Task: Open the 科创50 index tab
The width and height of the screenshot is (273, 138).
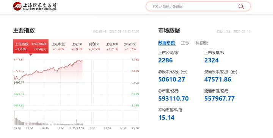Action: (94, 47)
